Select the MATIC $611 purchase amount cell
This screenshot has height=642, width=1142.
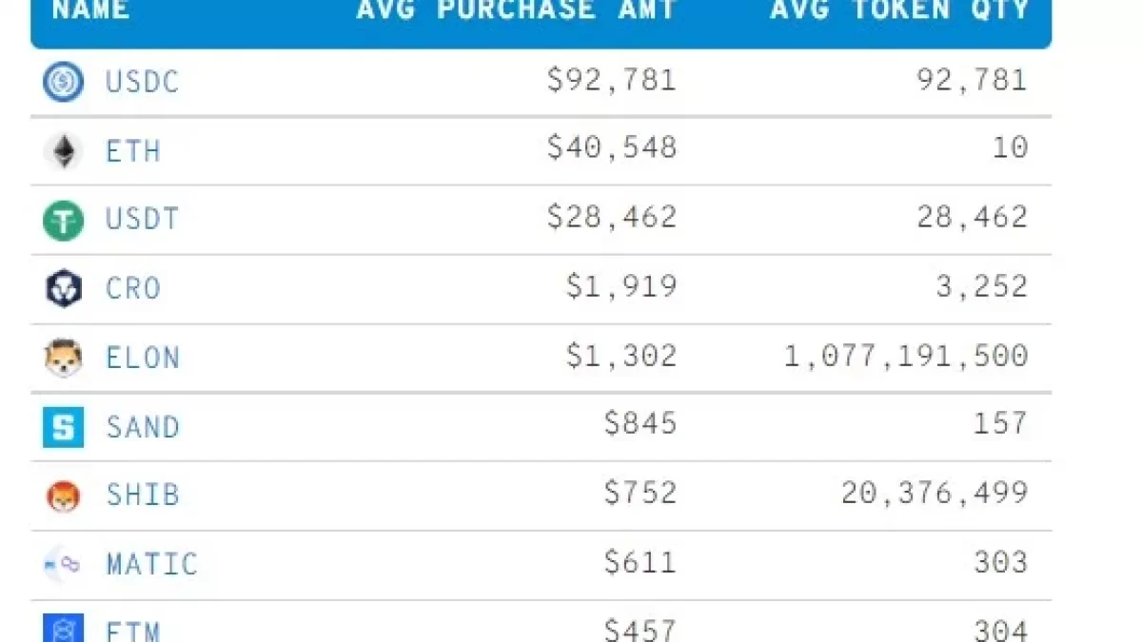click(x=640, y=563)
